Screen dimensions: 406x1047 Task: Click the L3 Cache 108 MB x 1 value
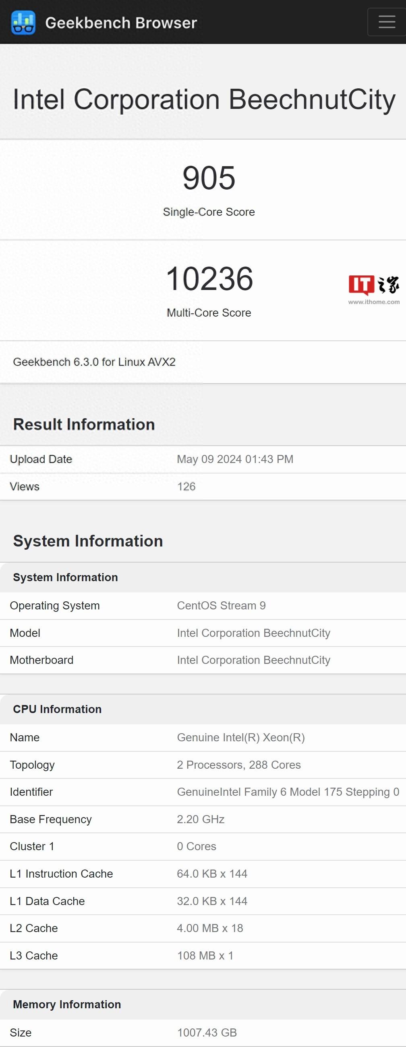pos(205,955)
